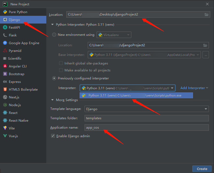Viewport: 214px width, 173px height.
Task: Click the HTML5 Boilerplate icon
Action: tap(5, 89)
